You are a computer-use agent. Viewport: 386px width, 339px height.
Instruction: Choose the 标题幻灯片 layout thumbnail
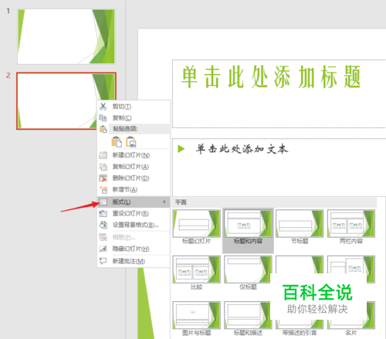point(197,223)
